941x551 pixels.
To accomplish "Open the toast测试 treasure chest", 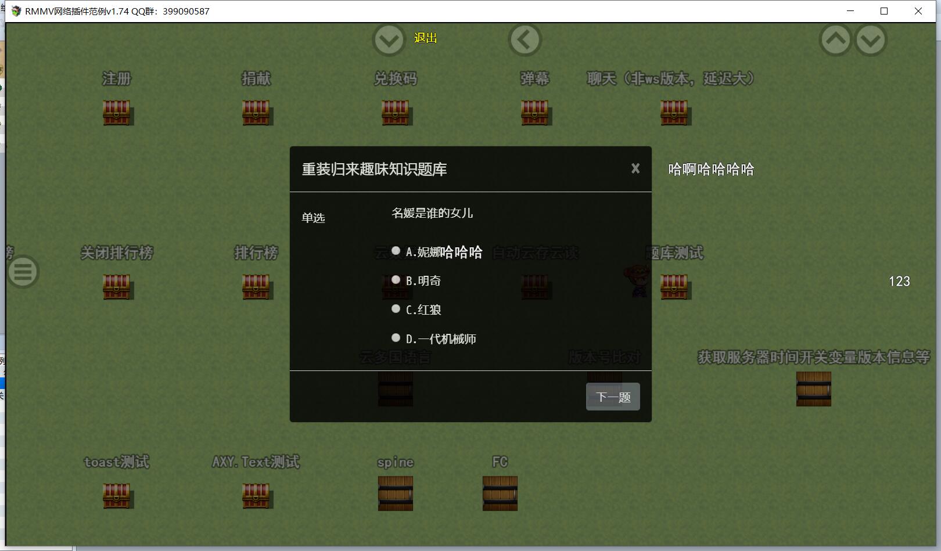I will [117, 496].
